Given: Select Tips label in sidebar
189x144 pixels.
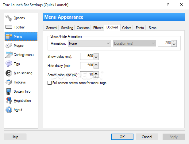Looking at the screenshot, I should click(x=17, y=64).
